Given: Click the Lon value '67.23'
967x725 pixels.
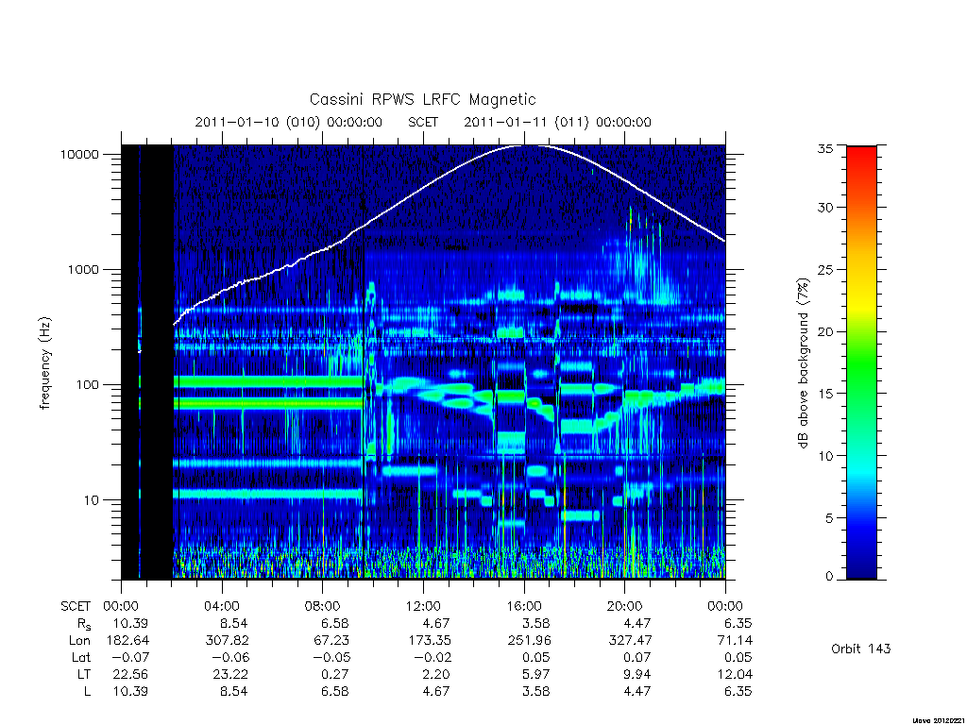Looking at the screenshot, I should click(x=331, y=641).
